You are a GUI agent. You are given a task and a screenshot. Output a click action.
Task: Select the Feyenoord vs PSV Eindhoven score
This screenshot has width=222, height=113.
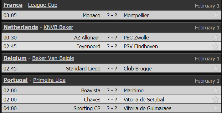pos(112,46)
